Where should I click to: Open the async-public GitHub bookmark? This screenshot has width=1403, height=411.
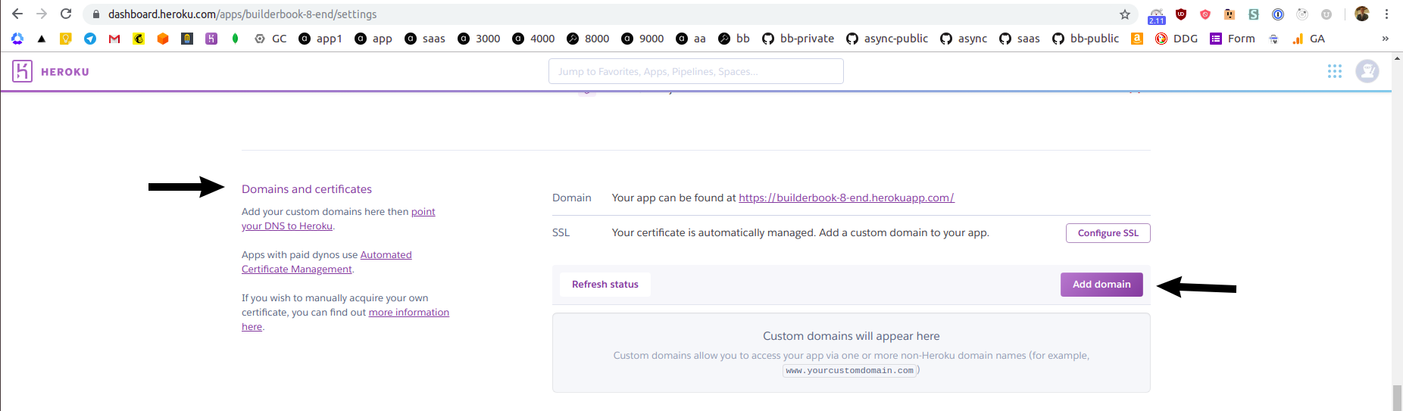point(887,39)
